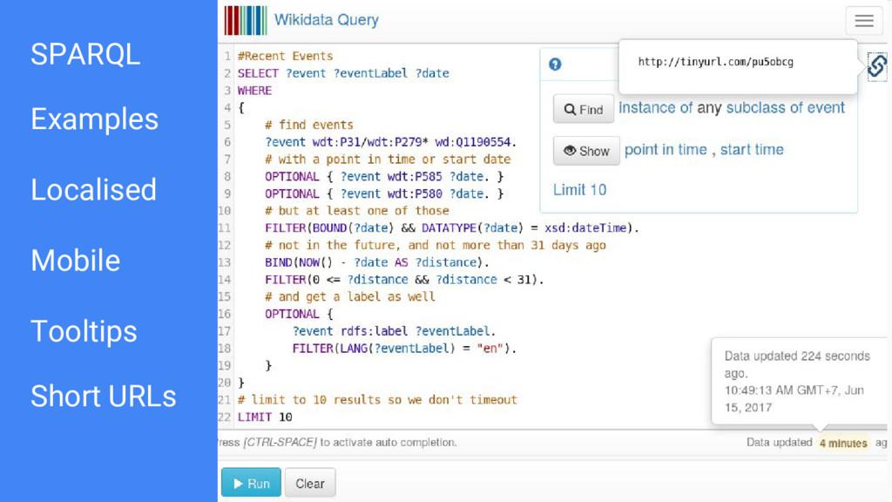This screenshot has width=892, height=502.
Task: Click the 'Tooltips' slide heading
Action: tap(84, 331)
